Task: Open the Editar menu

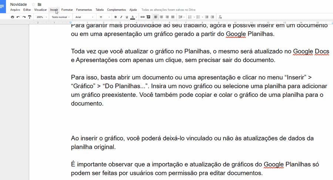Action: [27, 10]
